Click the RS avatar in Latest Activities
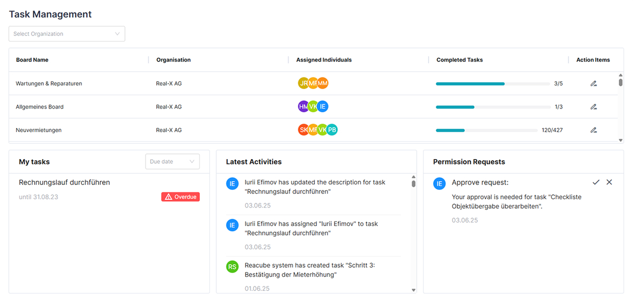 232,267
